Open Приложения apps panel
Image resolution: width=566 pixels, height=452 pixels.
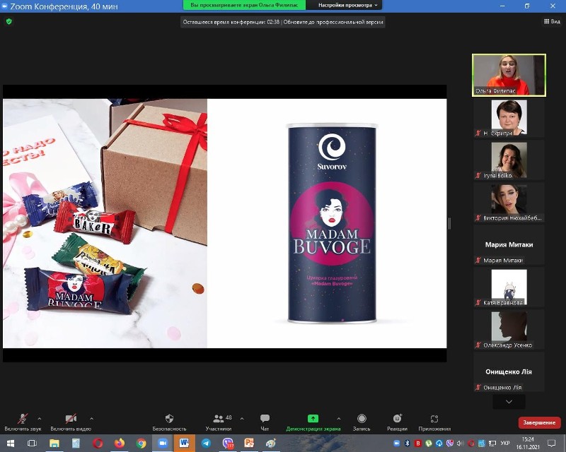click(434, 422)
